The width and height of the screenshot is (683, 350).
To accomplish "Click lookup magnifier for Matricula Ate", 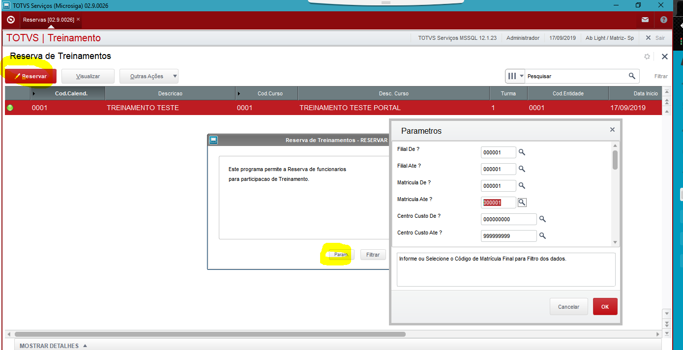I will [522, 203].
